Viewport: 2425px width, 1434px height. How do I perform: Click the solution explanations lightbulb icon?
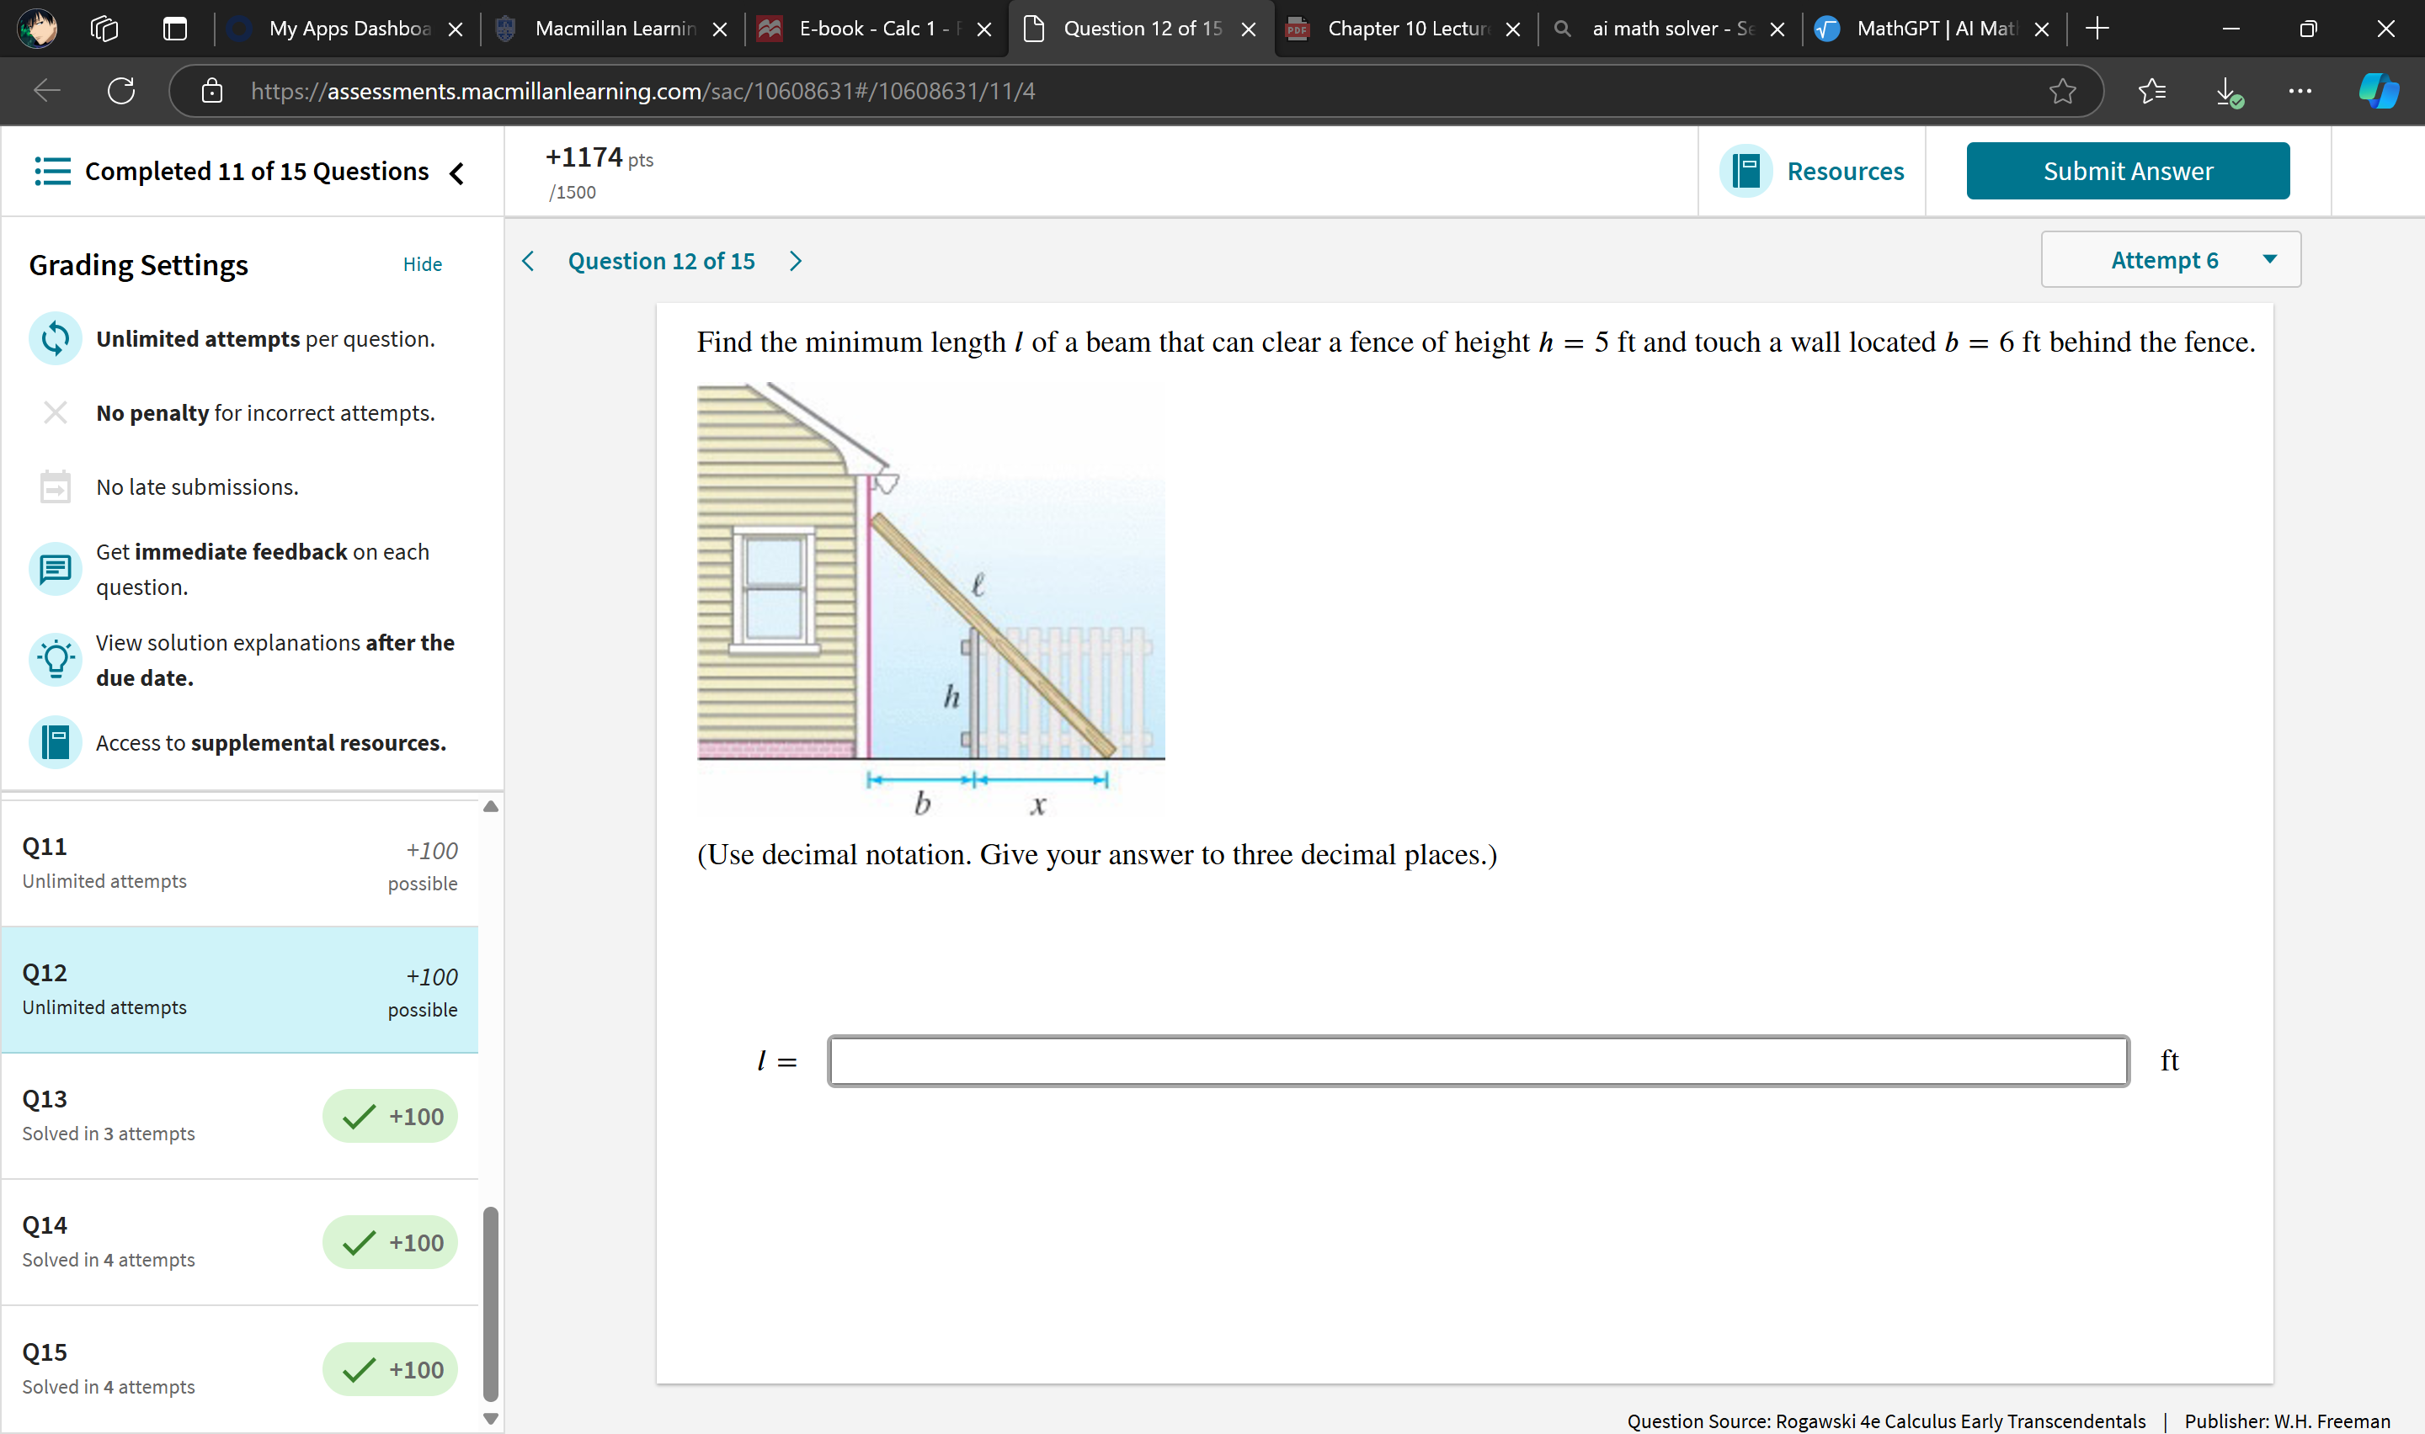pyautogui.click(x=55, y=660)
